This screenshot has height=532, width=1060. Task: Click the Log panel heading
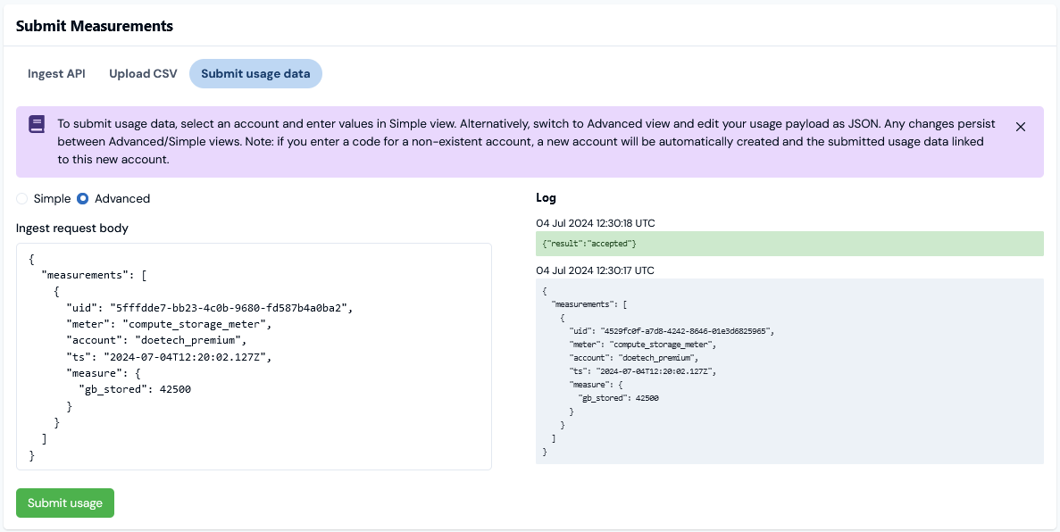[x=546, y=197]
